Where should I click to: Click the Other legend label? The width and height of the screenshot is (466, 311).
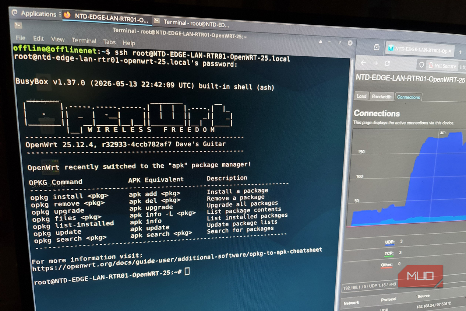coord(386,265)
